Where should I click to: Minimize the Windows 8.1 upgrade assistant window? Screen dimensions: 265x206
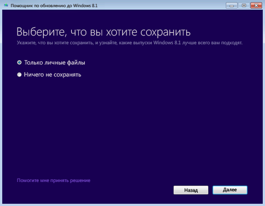click(232, 5)
